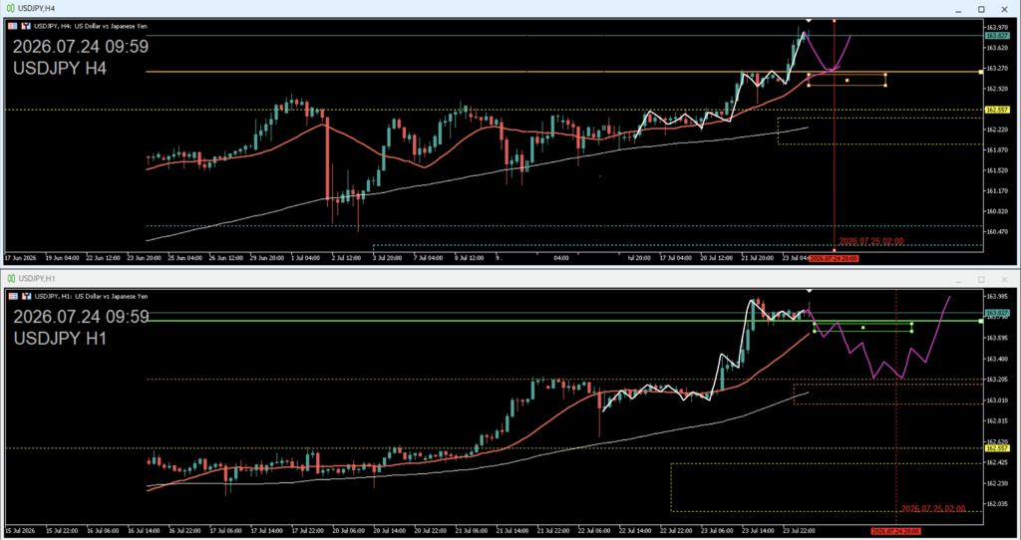Open the table-grid icon in the H1 chart corner
The width and height of the screenshot is (1021, 540).
click(x=13, y=296)
